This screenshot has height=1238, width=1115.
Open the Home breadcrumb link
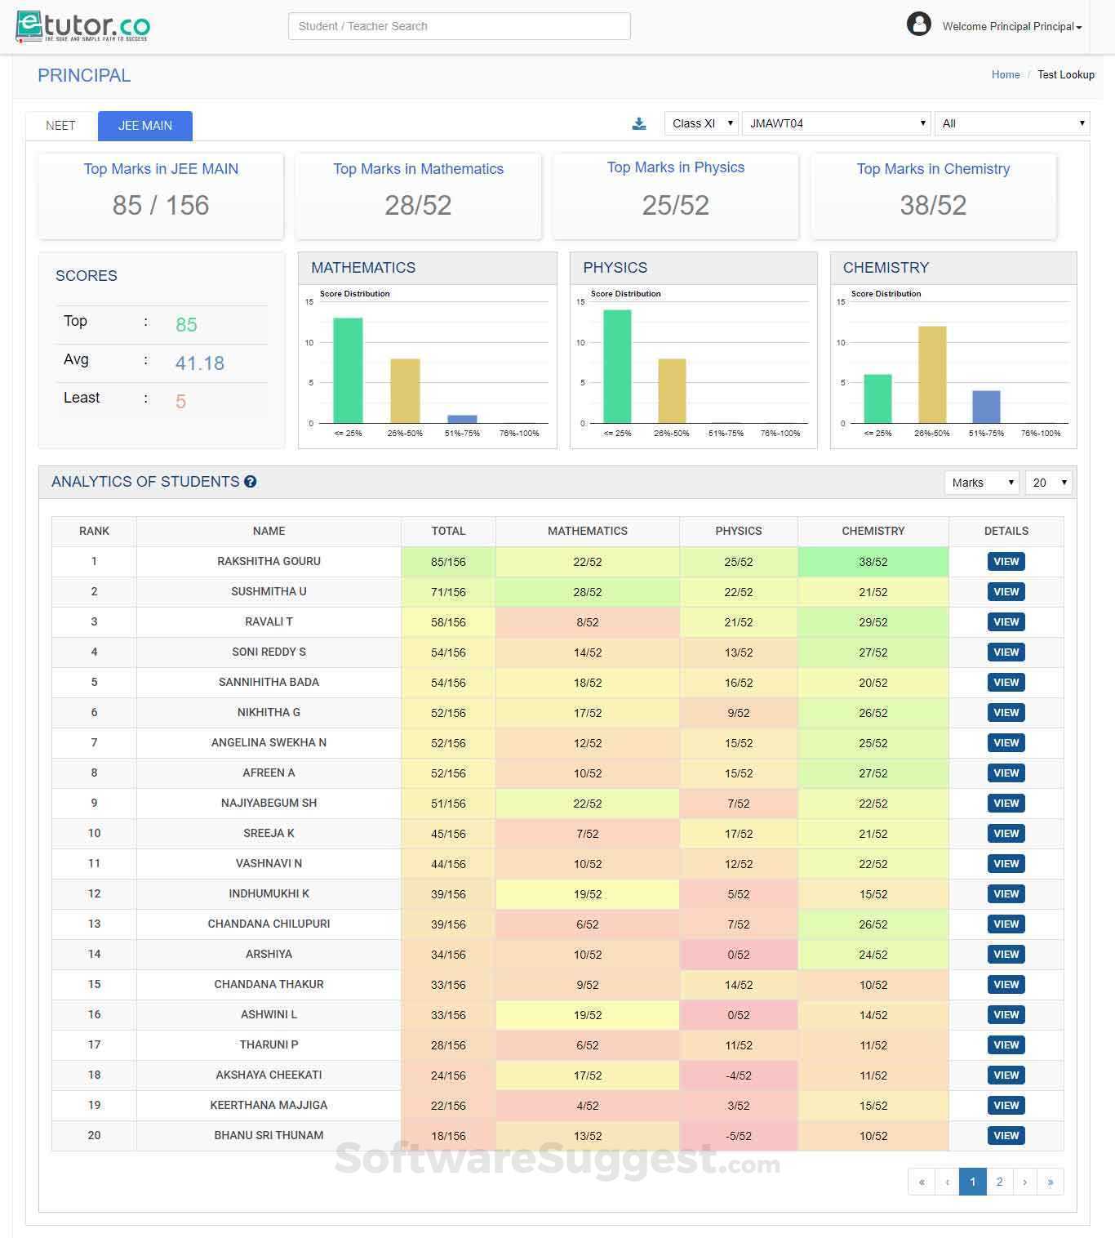click(x=1006, y=74)
